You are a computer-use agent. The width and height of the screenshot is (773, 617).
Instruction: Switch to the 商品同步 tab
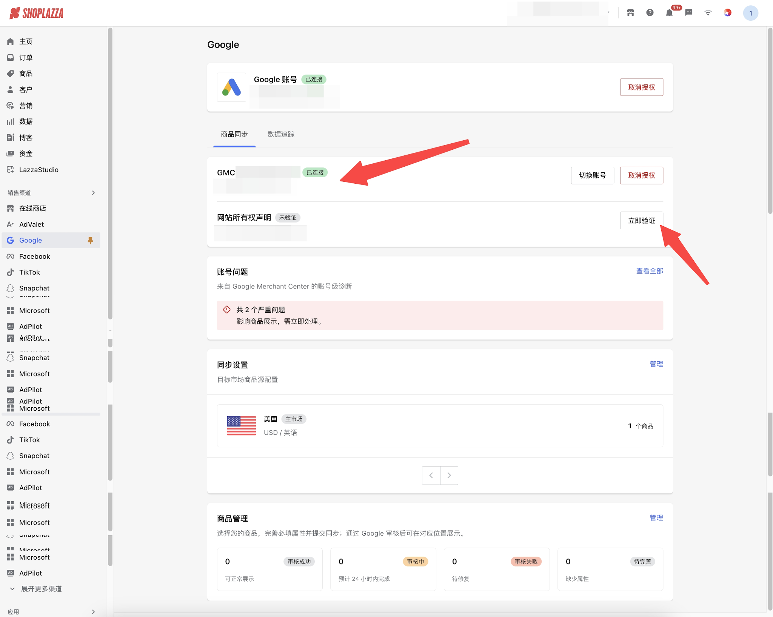click(x=234, y=134)
